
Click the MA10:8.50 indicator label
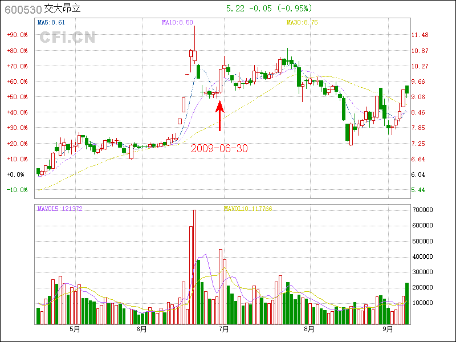(177, 22)
